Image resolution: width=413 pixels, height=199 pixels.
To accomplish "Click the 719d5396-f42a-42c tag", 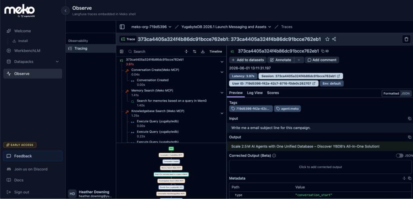I will click(251, 108).
